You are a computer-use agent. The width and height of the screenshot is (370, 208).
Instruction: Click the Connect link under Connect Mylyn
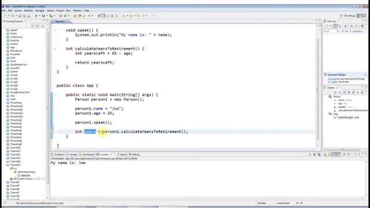(332, 79)
